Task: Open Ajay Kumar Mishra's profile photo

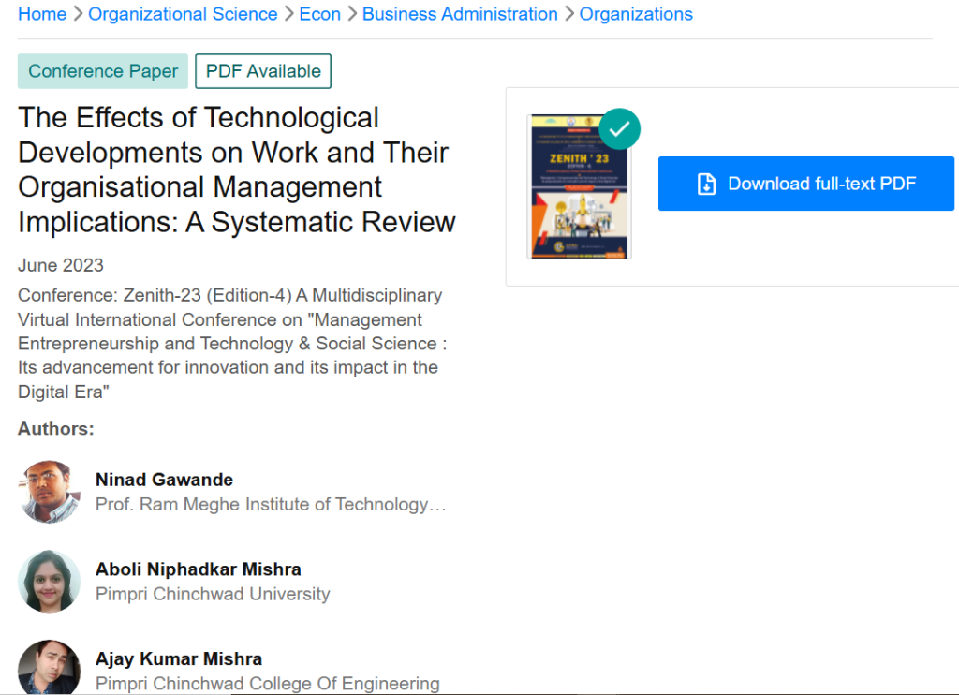Action: click(x=49, y=667)
